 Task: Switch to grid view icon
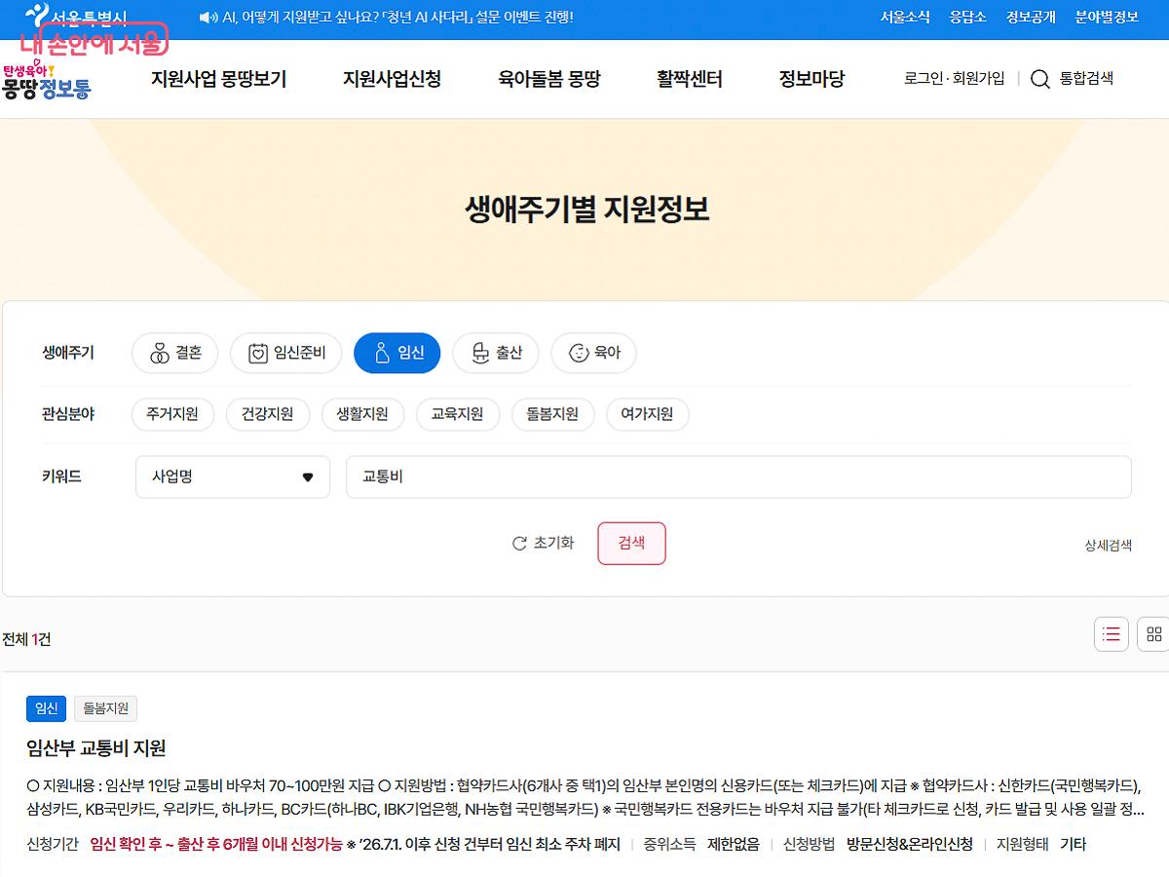1154,634
